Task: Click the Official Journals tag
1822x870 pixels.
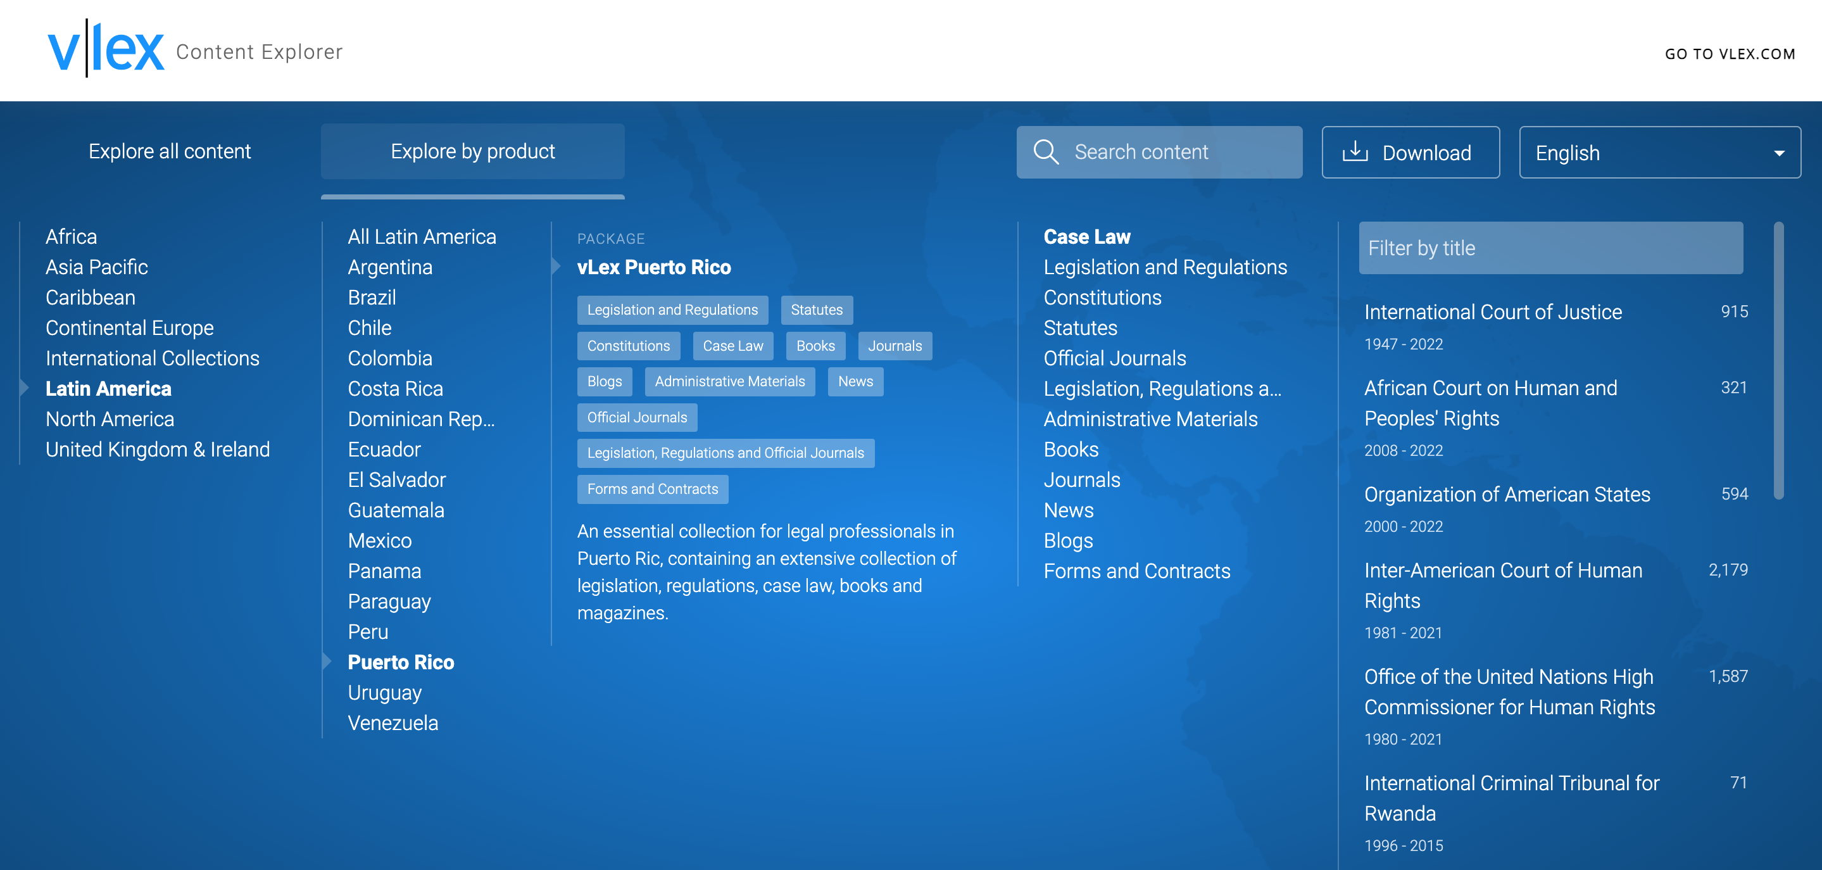Action: (638, 417)
